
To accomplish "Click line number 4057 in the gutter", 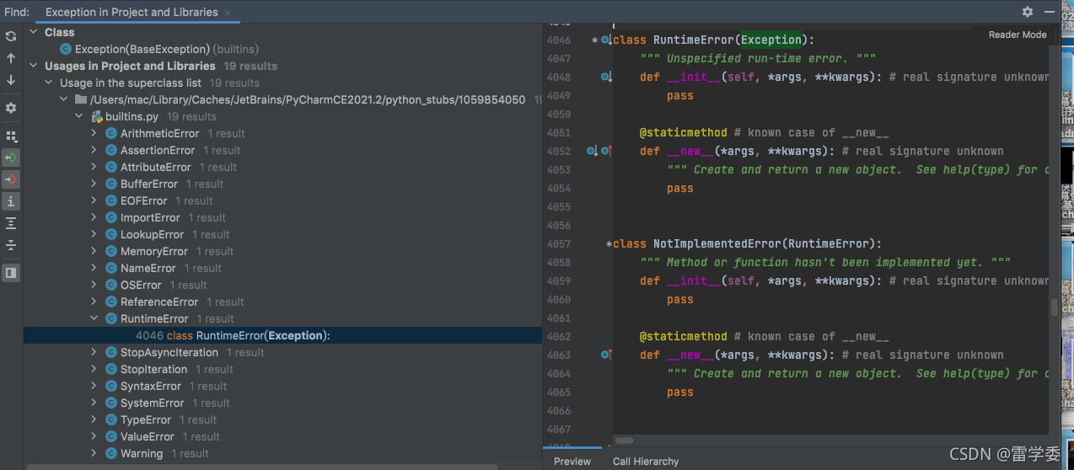I will tap(558, 243).
